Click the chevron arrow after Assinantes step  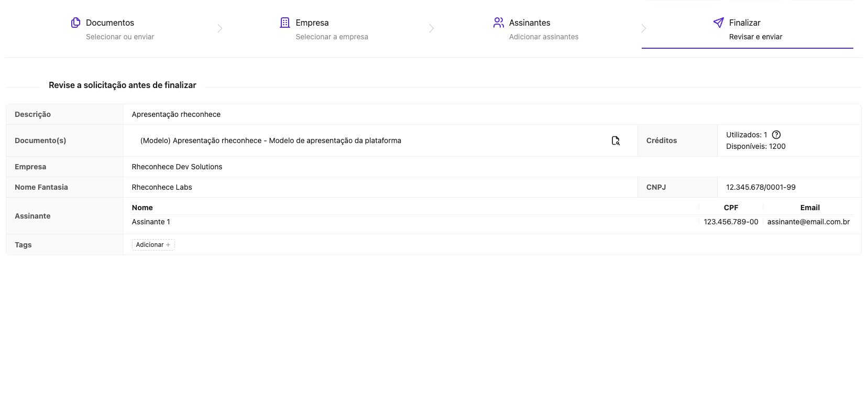tap(644, 28)
